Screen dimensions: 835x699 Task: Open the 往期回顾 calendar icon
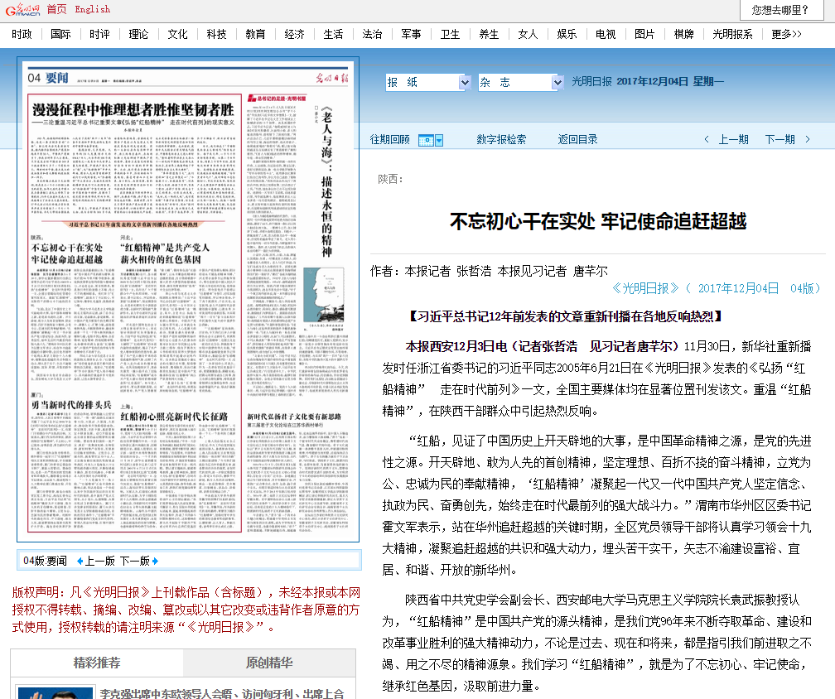426,140
